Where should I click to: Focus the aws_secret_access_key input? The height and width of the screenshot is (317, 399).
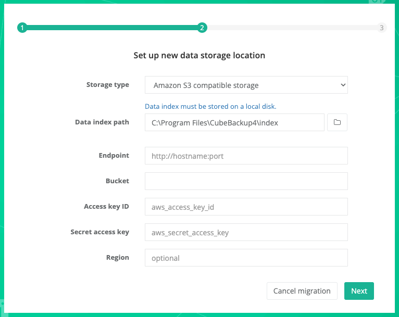pyautogui.click(x=246, y=232)
